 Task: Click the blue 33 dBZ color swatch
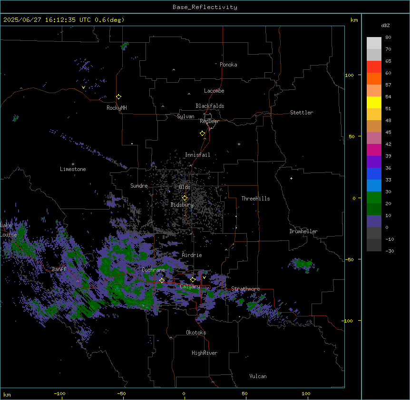tap(374, 173)
